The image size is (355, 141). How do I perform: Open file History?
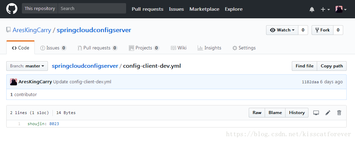pyautogui.click(x=297, y=113)
